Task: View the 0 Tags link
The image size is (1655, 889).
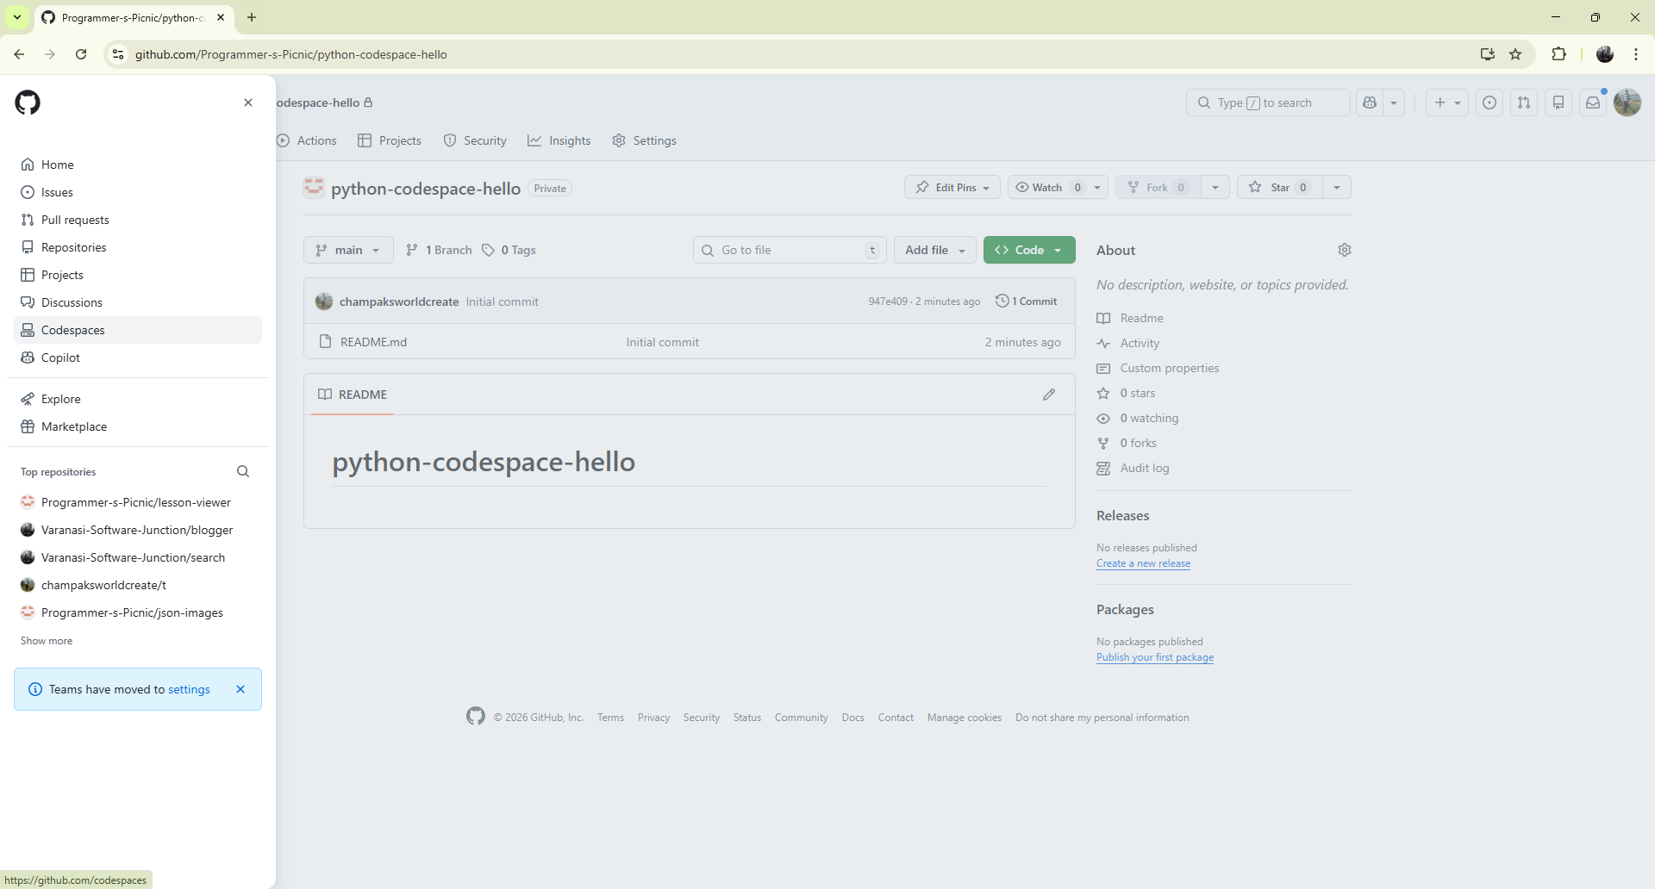Action: pos(509,250)
